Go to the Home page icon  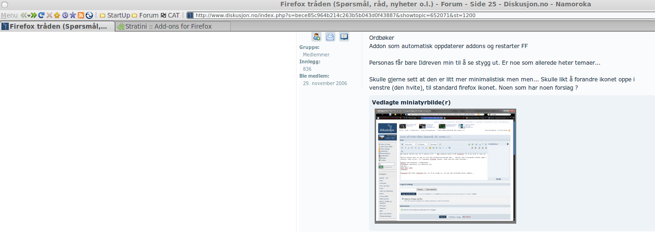57,15
